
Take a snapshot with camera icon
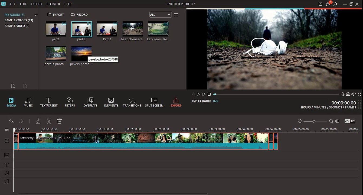(348, 94)
